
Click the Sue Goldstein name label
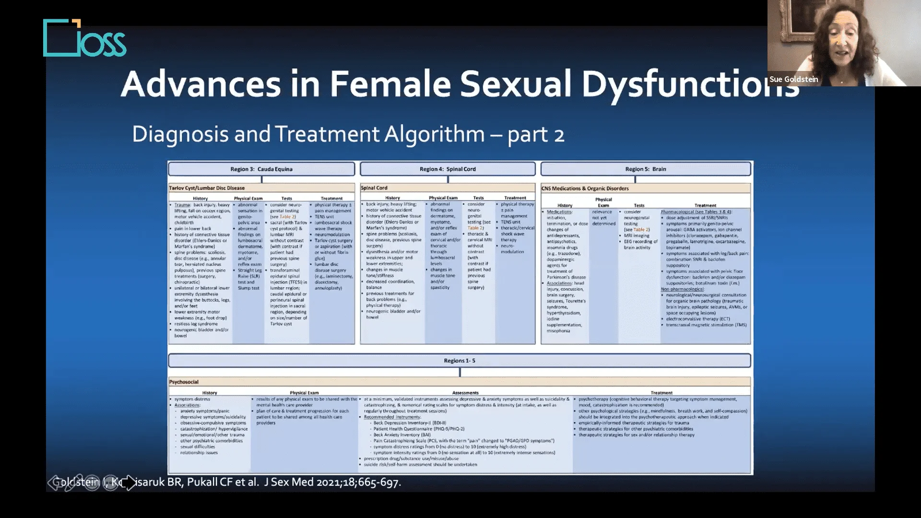(x=794, y=79)
